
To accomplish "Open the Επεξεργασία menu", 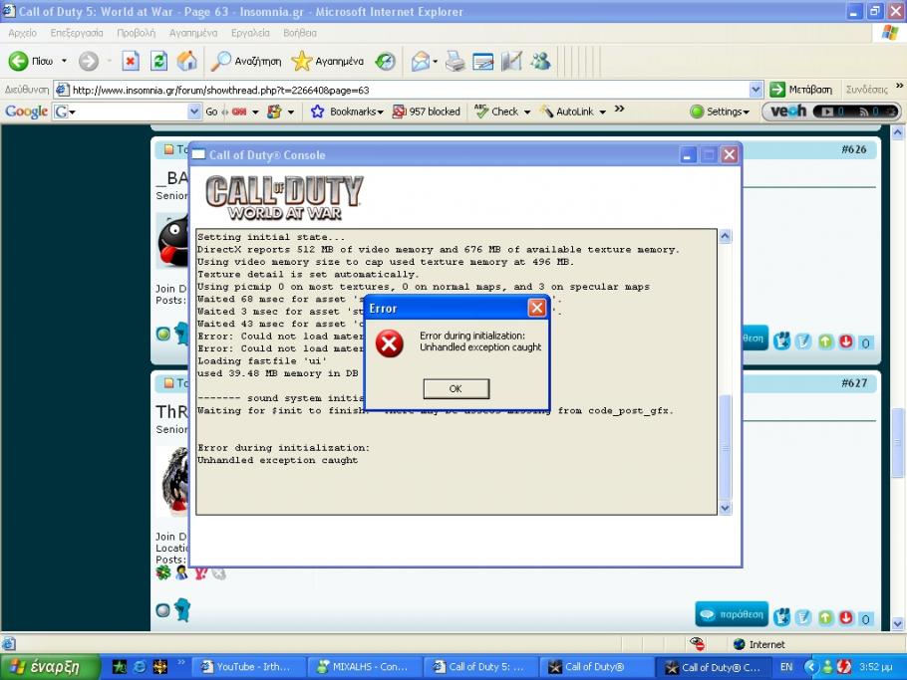I will click(x=77, y=33).
